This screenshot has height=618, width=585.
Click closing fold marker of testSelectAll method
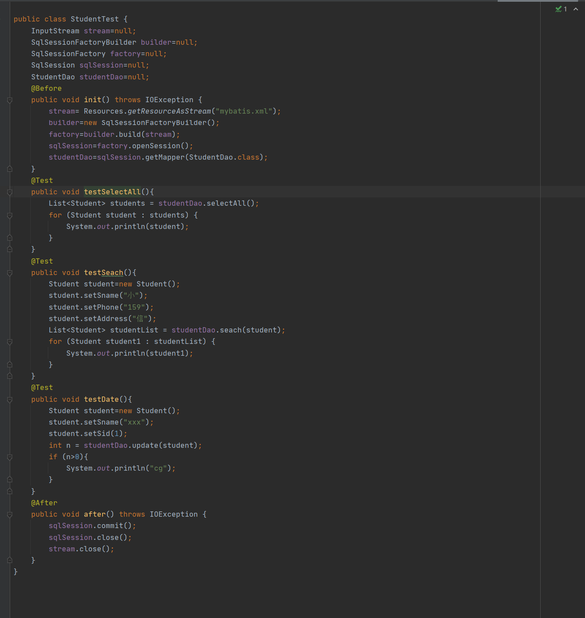[10, 250]
